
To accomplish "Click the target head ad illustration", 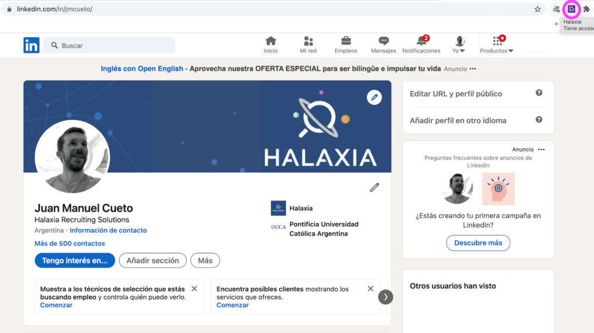I will (498, 189).
